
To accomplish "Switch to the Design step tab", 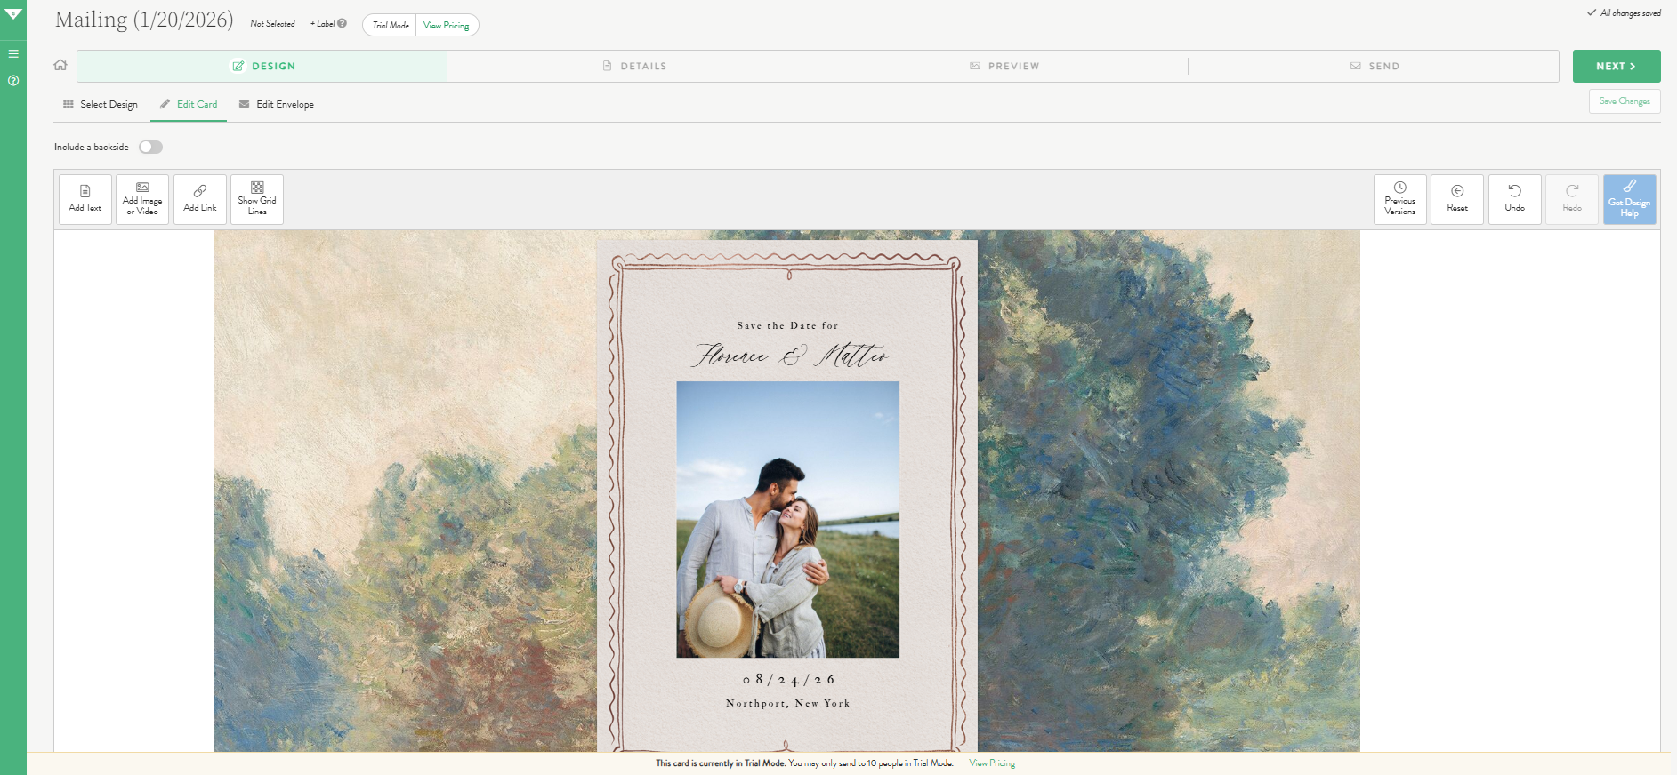I will pyautogui.click(x=262, y=66).
